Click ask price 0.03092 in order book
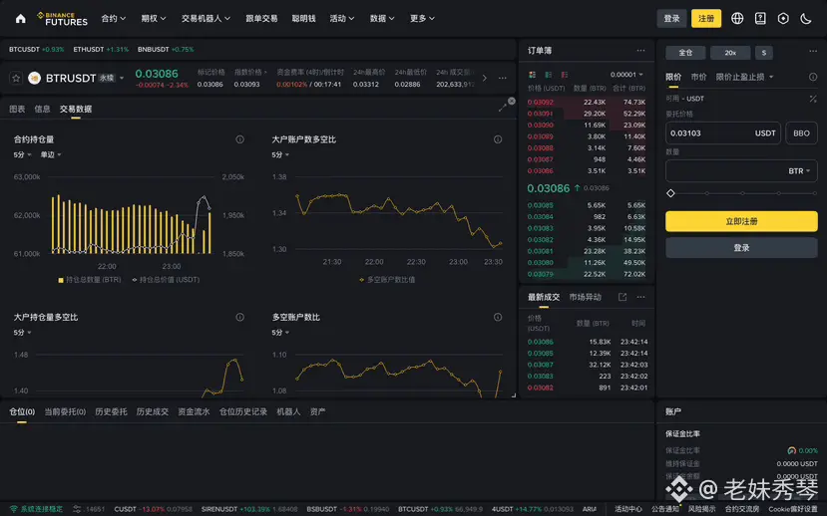This screenshot has height=516, width=827. pos(540,103)
